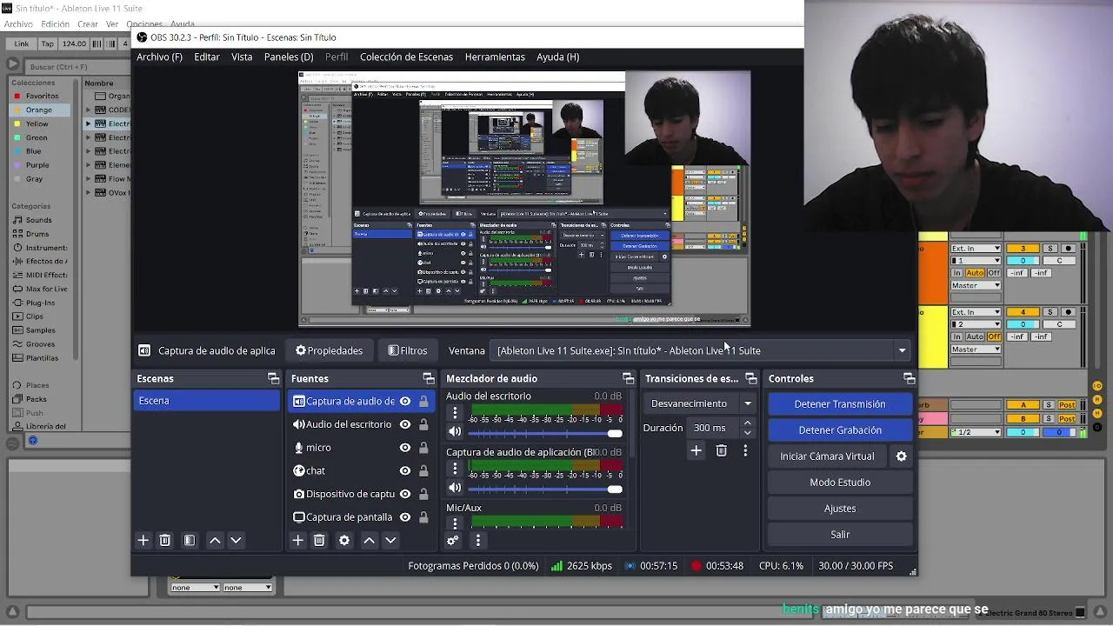1113x626 pixels.
Task: Open Ext. In dropdown on Ableton track 3
Action: click(x=976, y=249)
